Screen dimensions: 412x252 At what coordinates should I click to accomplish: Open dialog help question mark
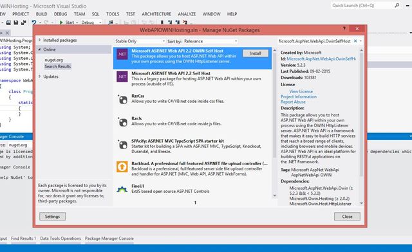coord(344,28)
